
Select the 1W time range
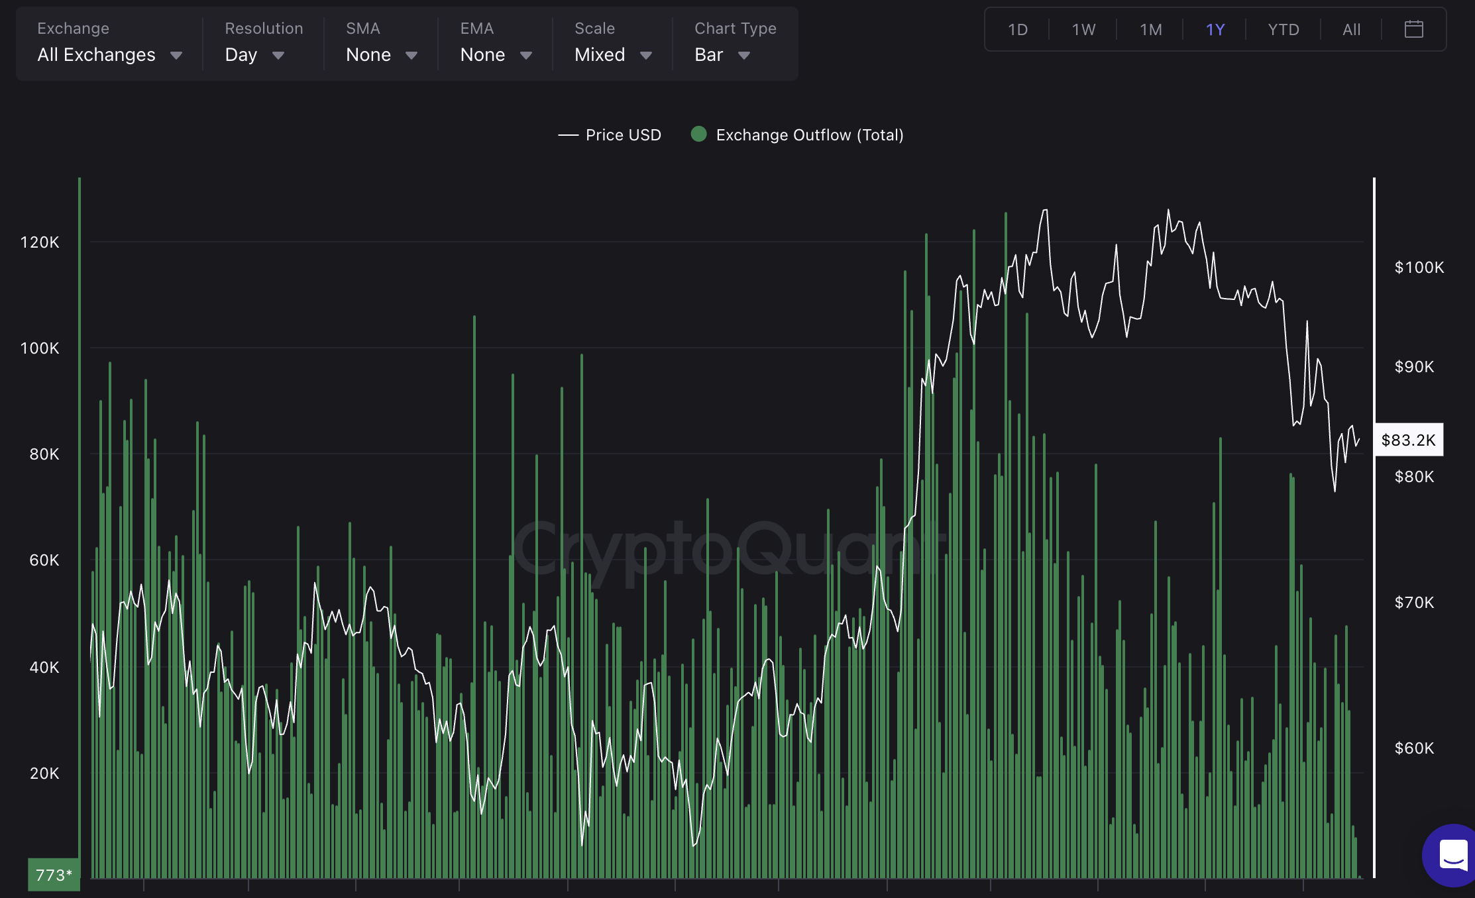[1083, 30]
